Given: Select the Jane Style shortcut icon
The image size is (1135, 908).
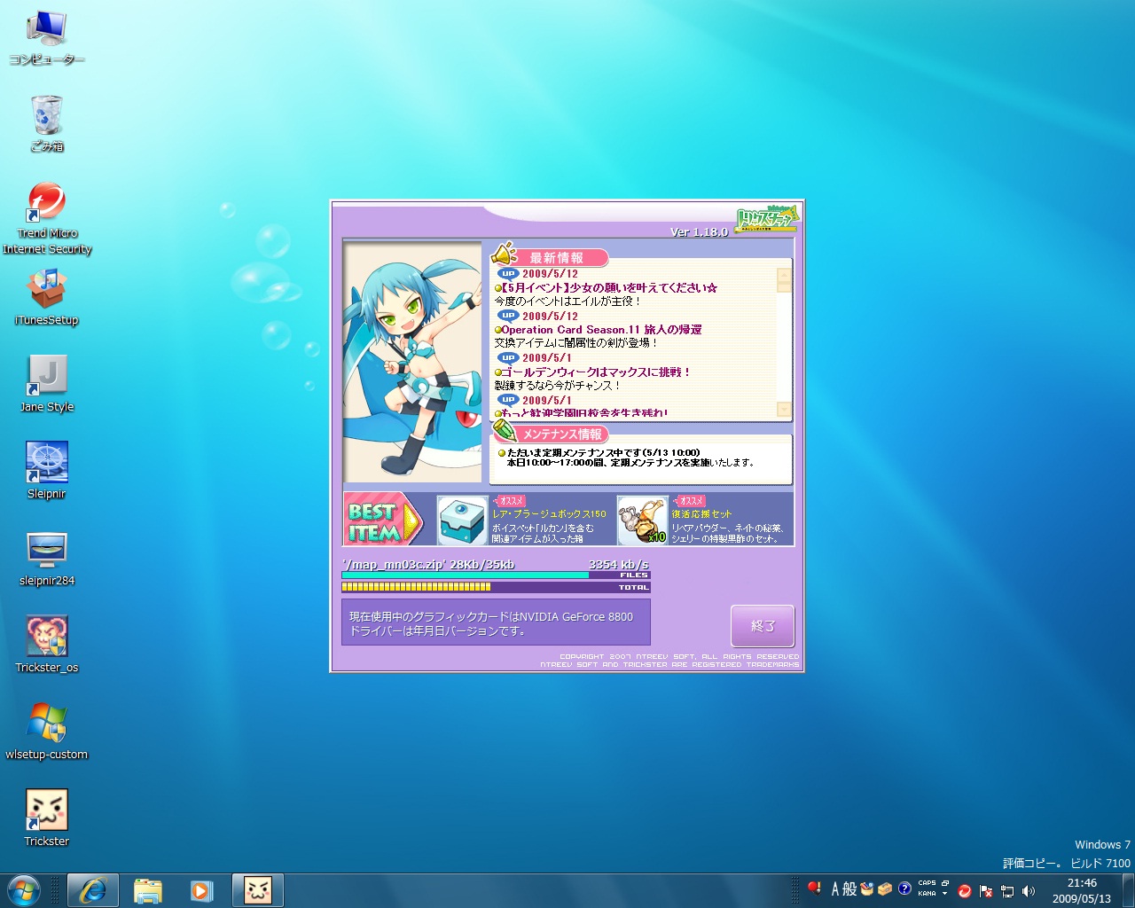Looking at the screenshot, I should pyautogui.click(x=47, y=384).
